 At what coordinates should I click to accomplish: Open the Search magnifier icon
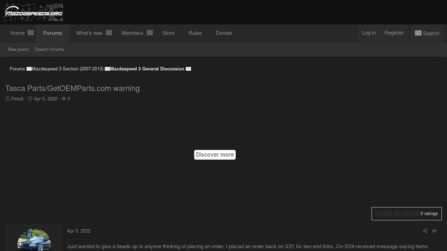pos(418,33)
